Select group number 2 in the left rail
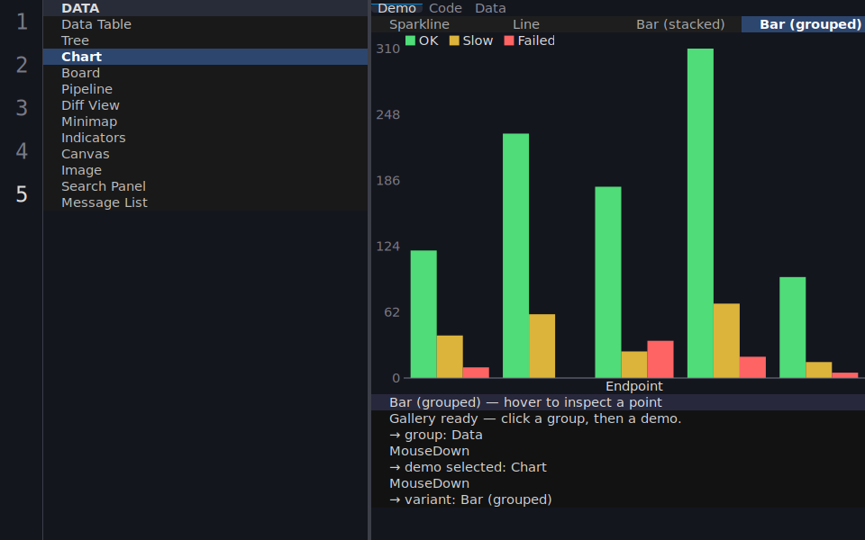865x540 pixels. [x=22, y=65]
